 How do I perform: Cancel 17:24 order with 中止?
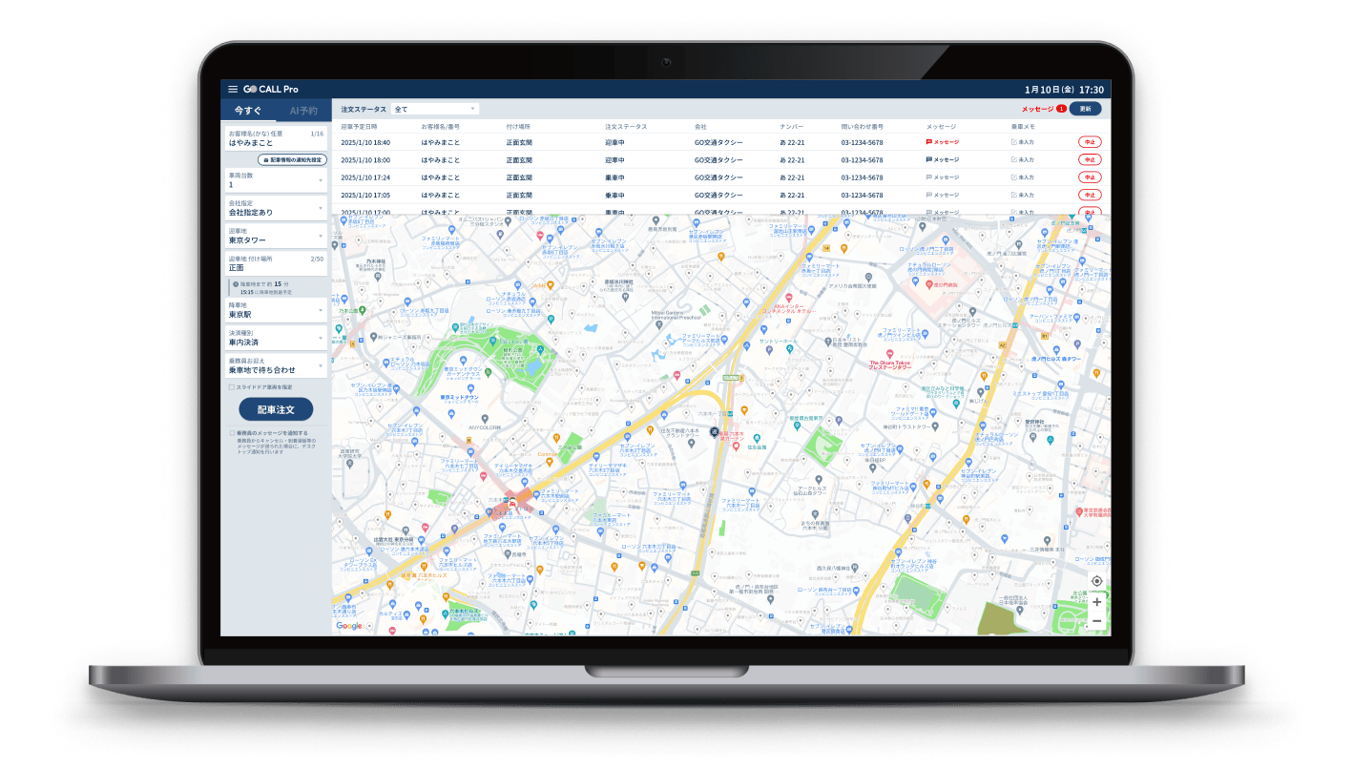tap(1090, 177)
